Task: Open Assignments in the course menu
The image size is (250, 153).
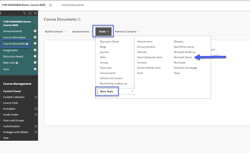Action: click(10, 50)
